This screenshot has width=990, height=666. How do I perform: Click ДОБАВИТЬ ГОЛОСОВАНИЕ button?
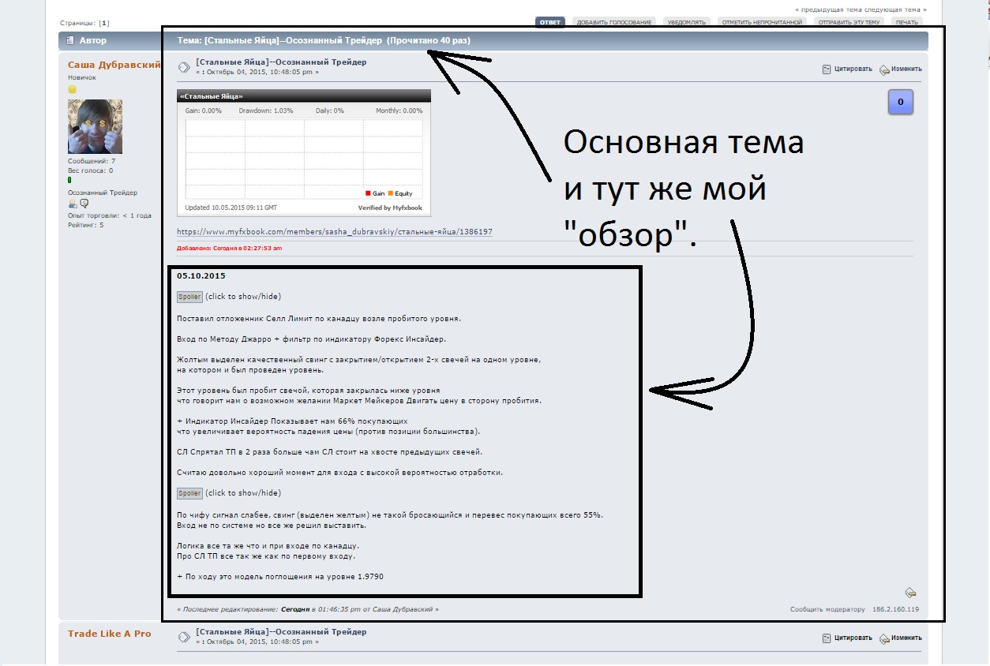coord(614,22)
